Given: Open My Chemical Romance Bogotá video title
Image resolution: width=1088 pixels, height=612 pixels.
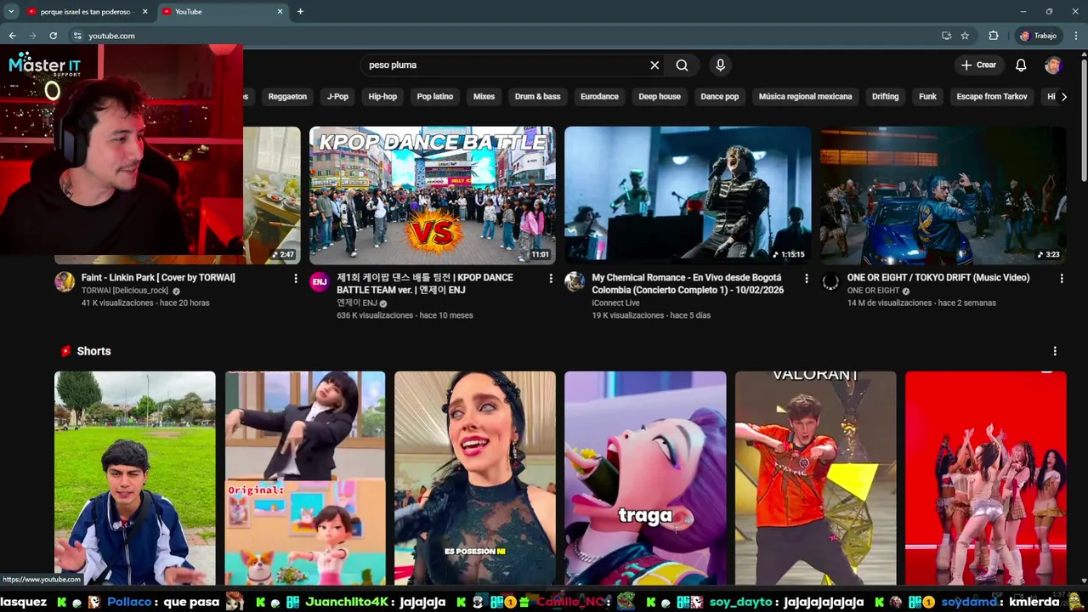Looking at the screenshot, I should tap(688, 284).
